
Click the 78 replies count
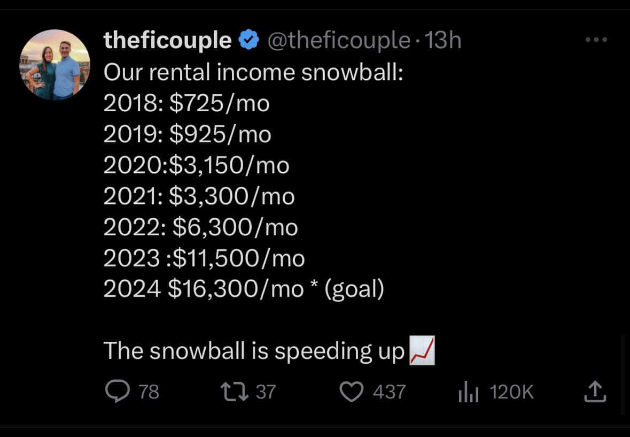coord(149,393)
